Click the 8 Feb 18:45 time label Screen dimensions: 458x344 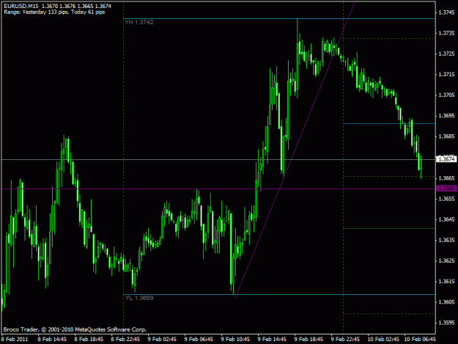(89, 339)
